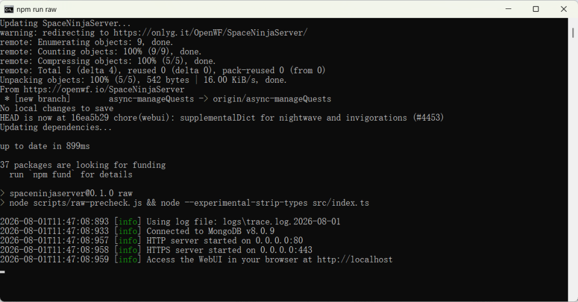Click the "npm run raw" window title

37,10
